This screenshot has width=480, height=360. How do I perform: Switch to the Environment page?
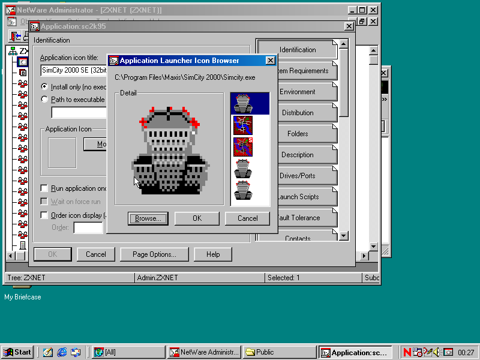click(307, 92)
